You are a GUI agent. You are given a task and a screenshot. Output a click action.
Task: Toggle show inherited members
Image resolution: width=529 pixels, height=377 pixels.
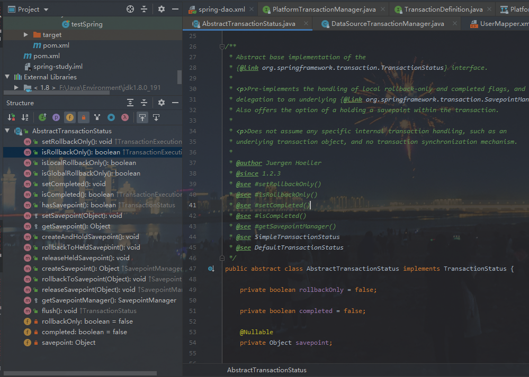click(42, 117)
